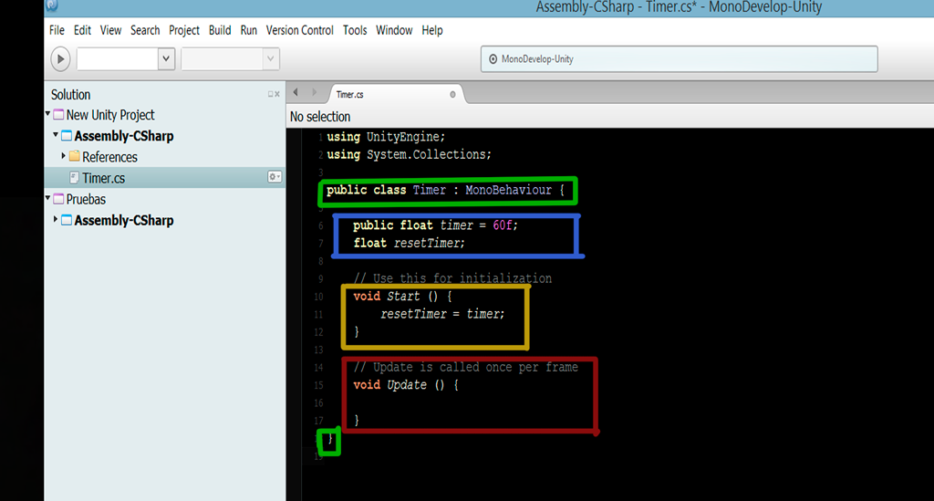
Task: Click the New Unity Project solution icon
Action: tap(58, 114)
